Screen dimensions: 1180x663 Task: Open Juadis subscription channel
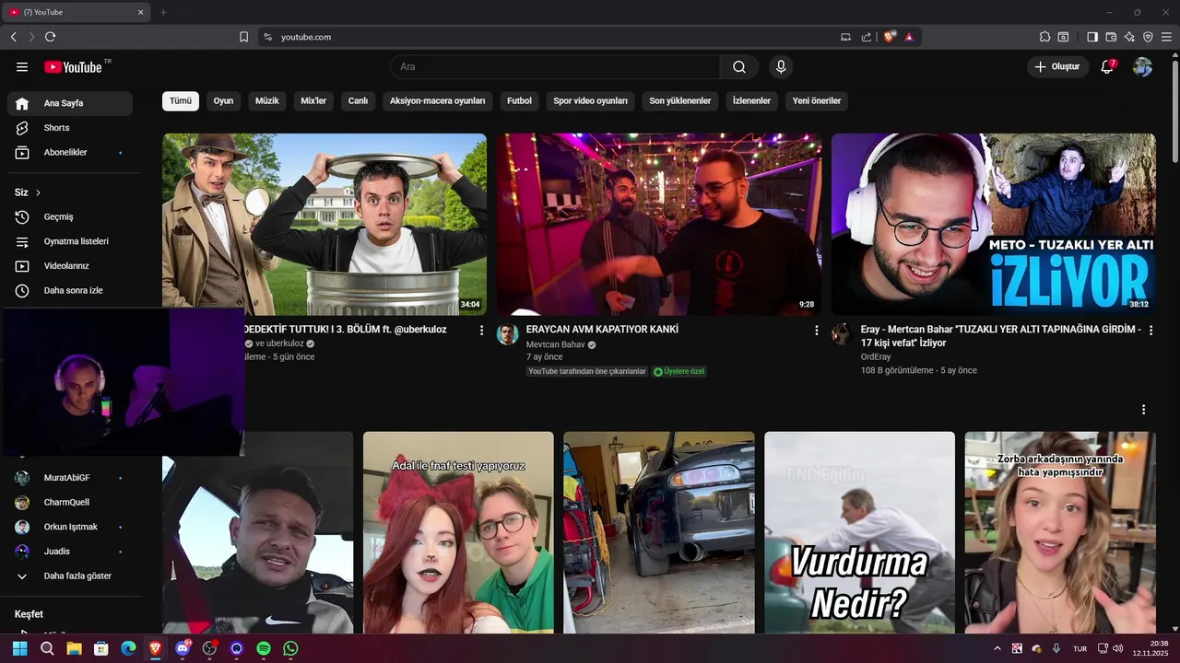point(70,552)
